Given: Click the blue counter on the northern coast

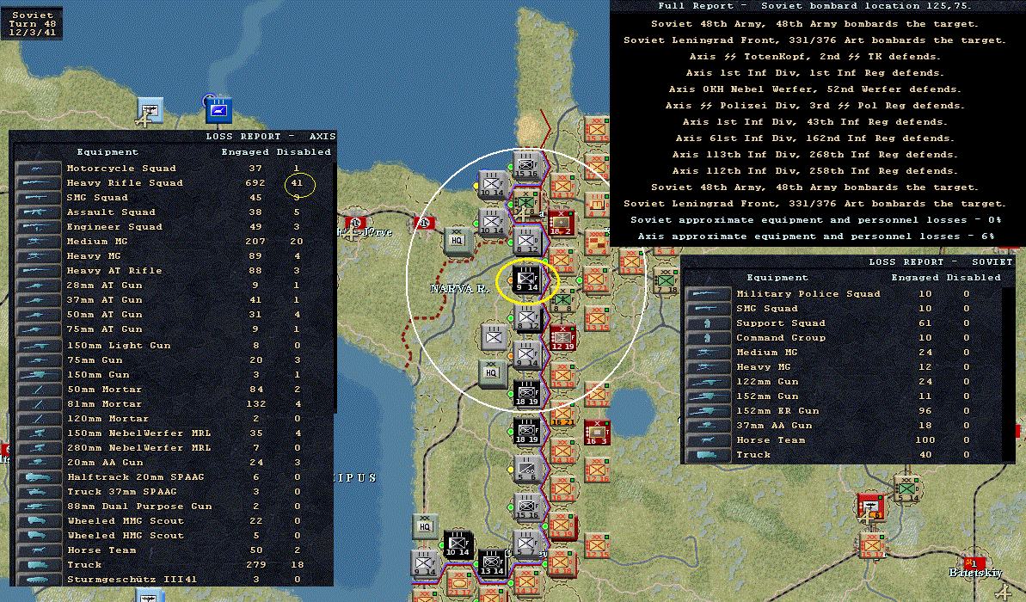Looking at the screenshot, I should pyautogui.click(x=218, y=110).
